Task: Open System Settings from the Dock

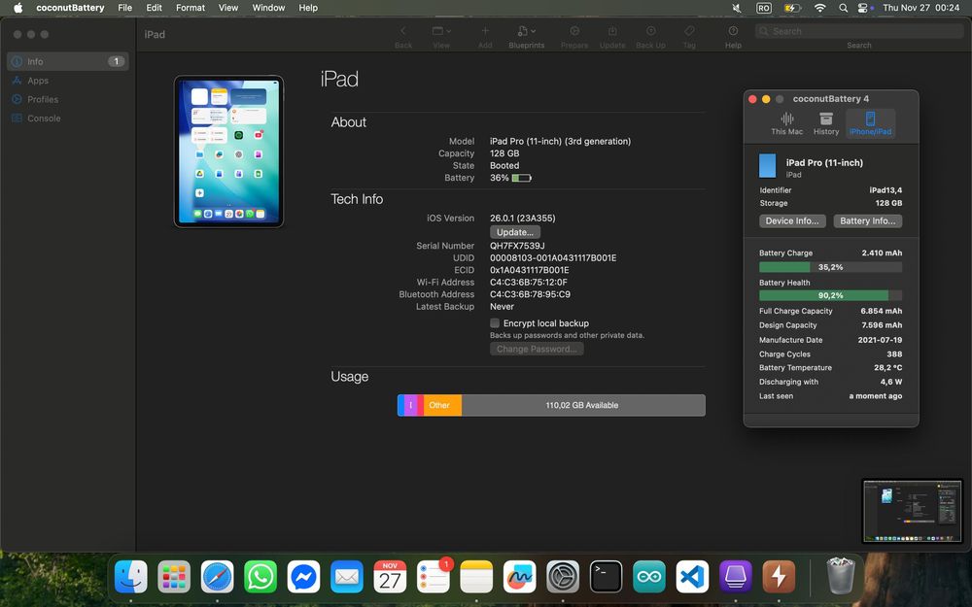Action: click(x=563, y=577)
